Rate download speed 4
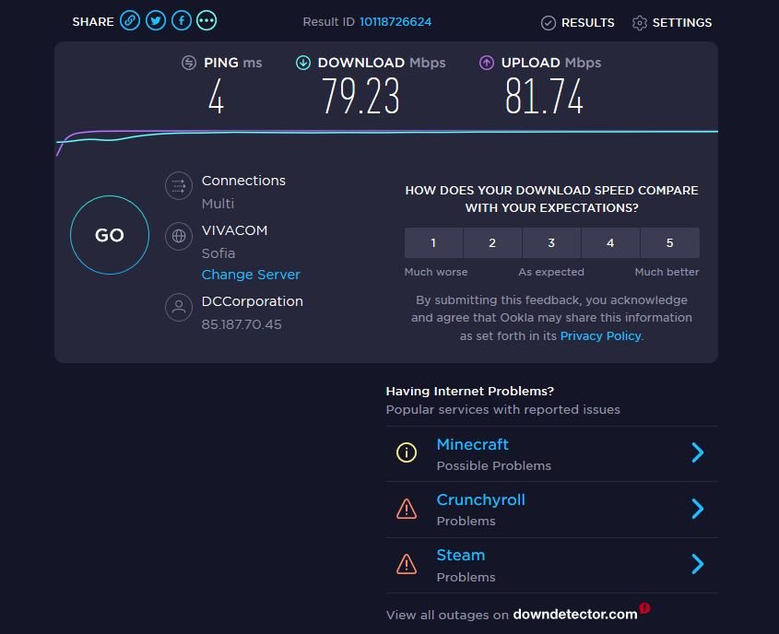The image size is (779, 634). 610,242
